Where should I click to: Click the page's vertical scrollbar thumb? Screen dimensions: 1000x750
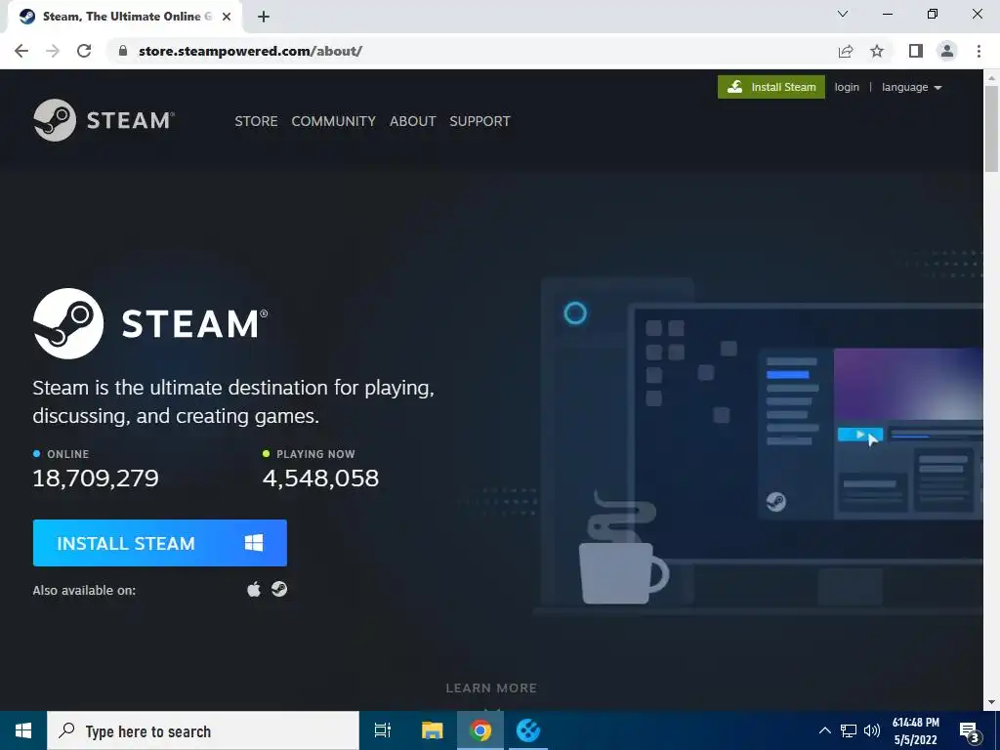click(x=991, y=128)
